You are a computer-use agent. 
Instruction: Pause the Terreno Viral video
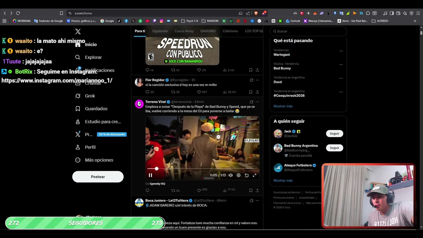coord(150,175)
